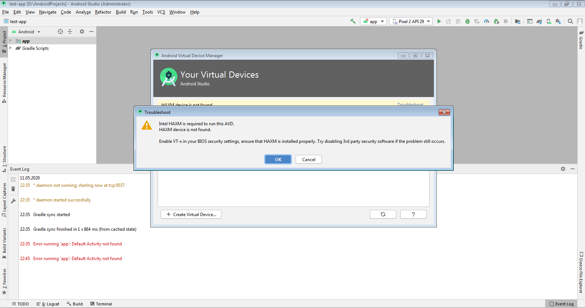The width and height of the screenshot is (585, 308).
Task: Open the Build bottom tab
Action: [x=75, y=304]
